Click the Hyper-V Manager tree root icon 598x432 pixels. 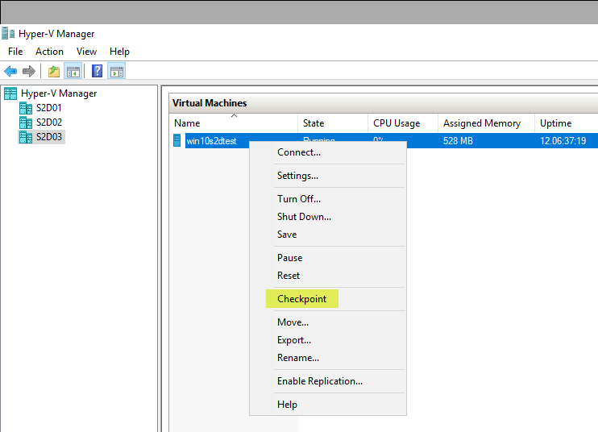[10, 93]
